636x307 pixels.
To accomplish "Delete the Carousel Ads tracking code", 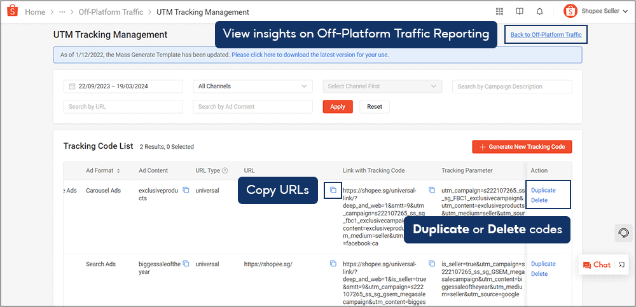I will click(539, 200).
